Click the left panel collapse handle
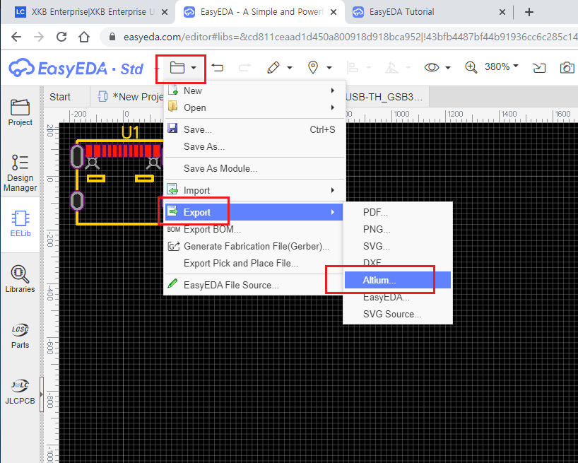Screen dimensions: 578x463 (42, 394)
